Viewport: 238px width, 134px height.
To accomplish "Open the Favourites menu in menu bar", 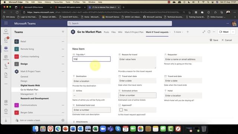I will click(x=58, y=2).
